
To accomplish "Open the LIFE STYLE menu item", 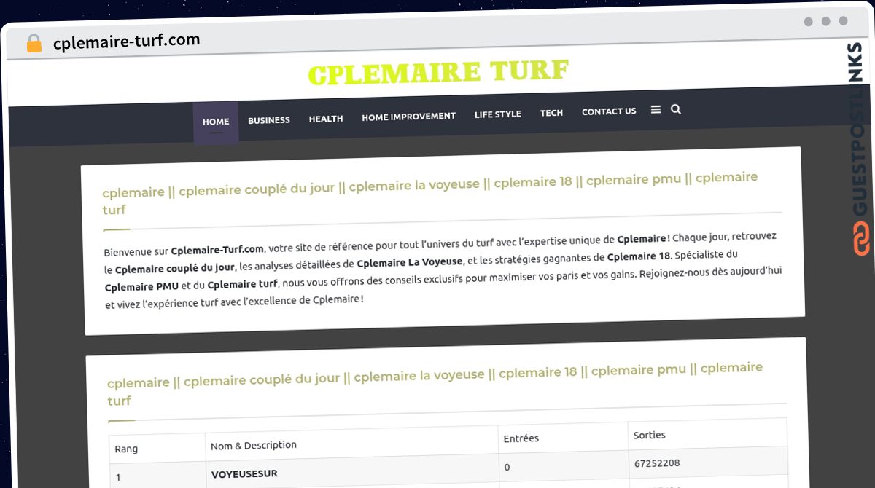I will [x=498, y=114].
